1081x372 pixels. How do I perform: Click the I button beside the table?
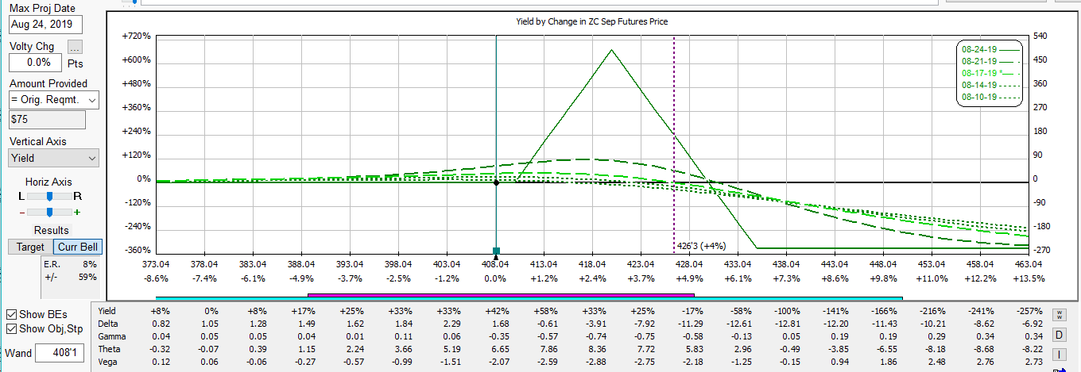[x=1059, y=354]
